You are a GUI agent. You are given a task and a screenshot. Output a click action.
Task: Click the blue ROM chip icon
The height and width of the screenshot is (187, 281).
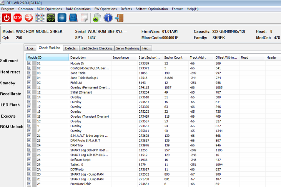62,18
